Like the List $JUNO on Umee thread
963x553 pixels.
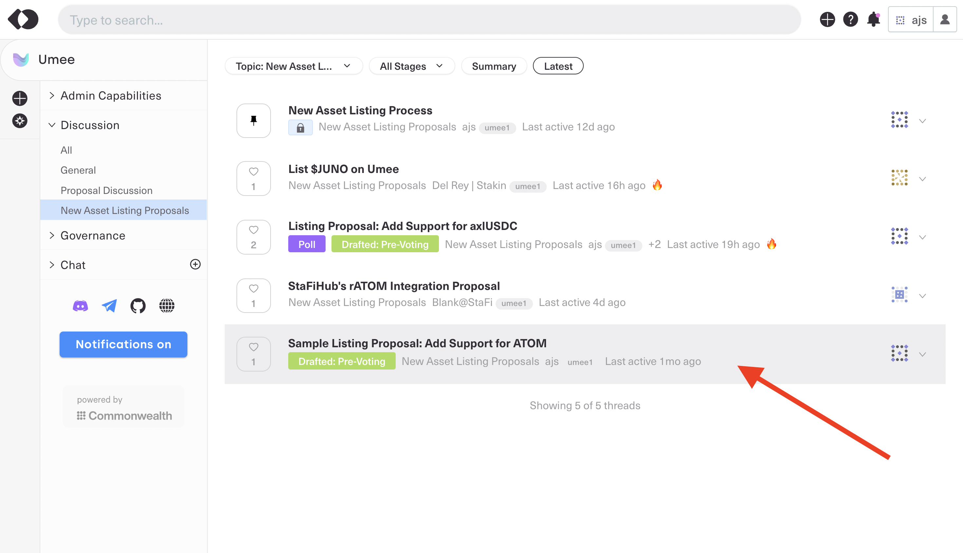click(x=253, y=172)
